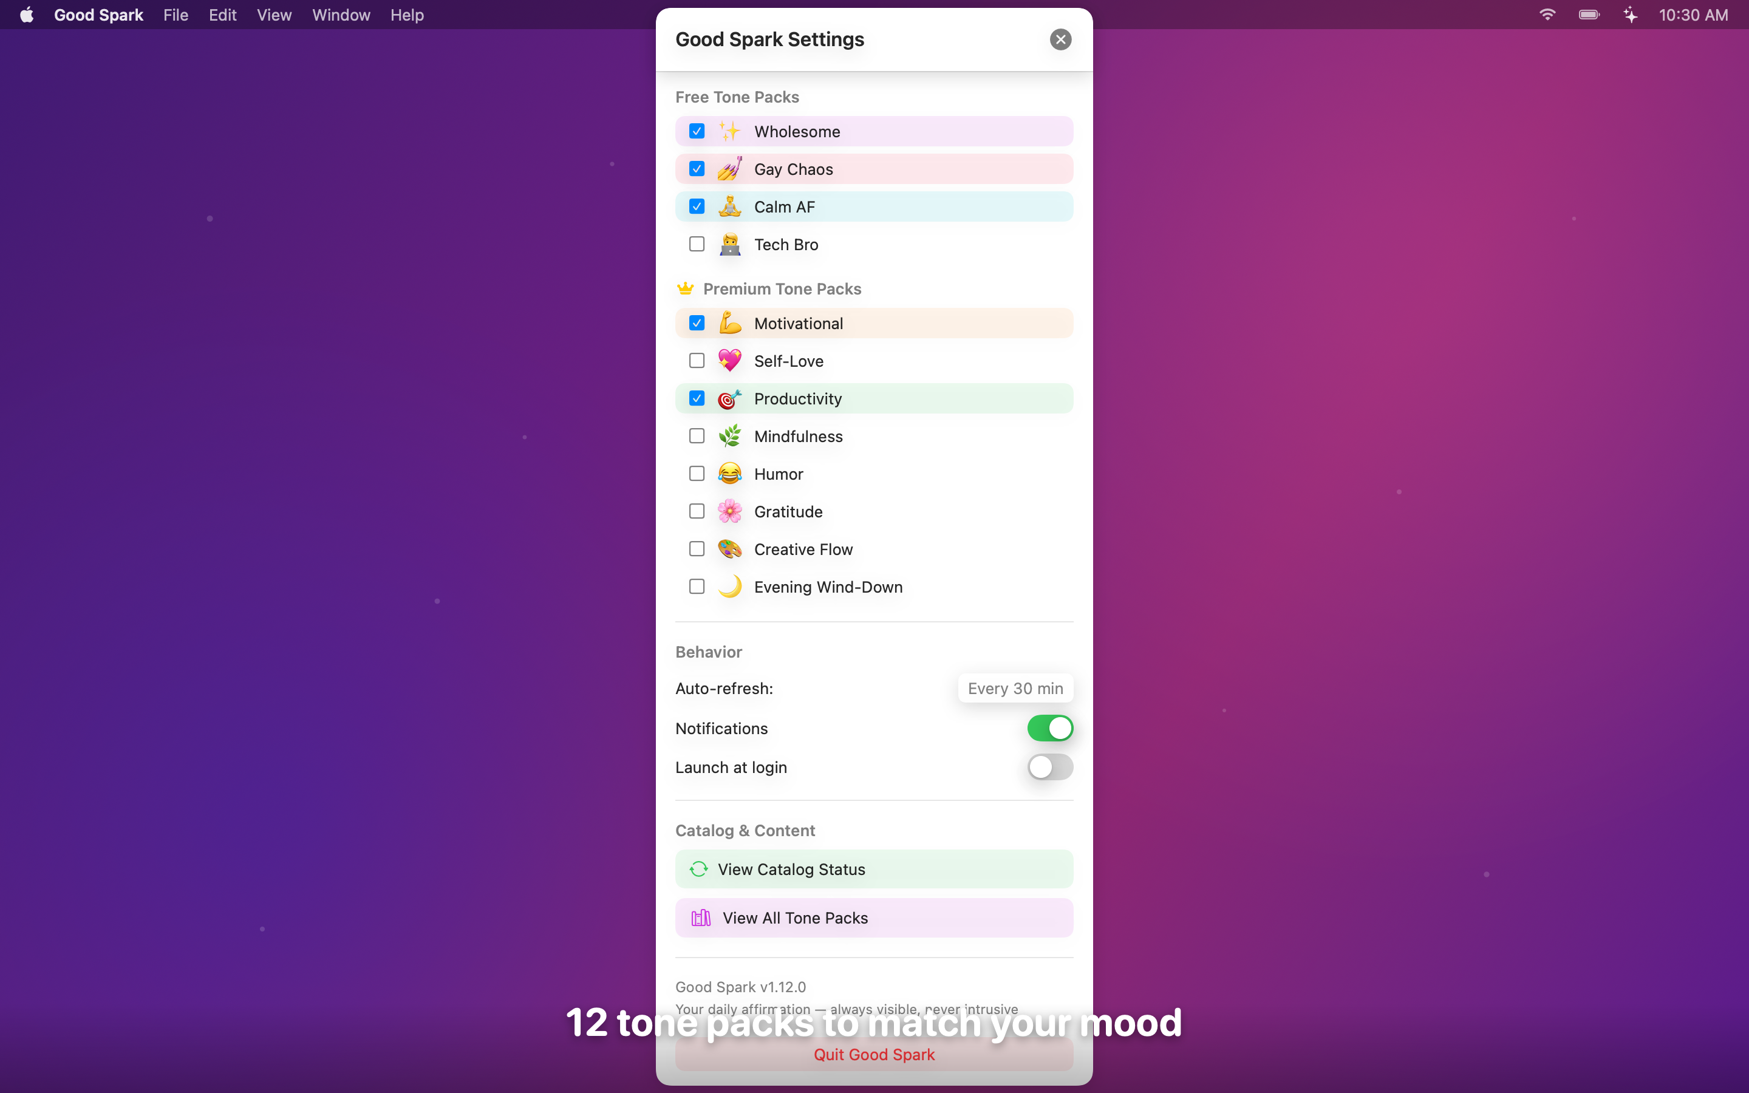The width and height of the screenshot is (1749, 1093).
Task: Click the books icon in View All Tone Packs
Action: [x=701, y=918]
